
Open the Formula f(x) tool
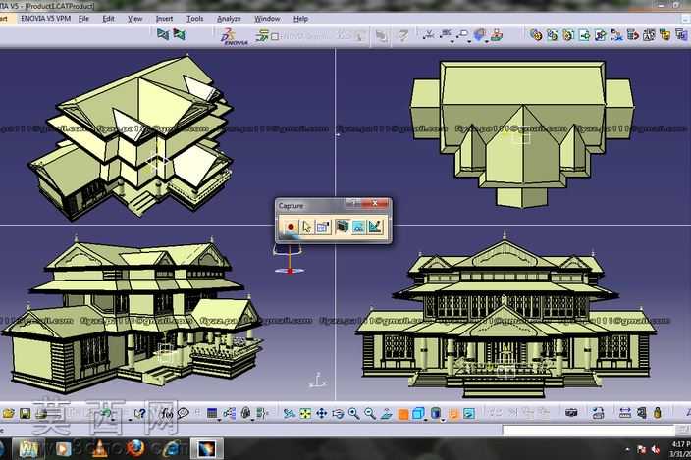167,413
